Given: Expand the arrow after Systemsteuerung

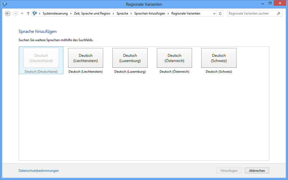Looking at the screenshot, I should click(71, 13).
